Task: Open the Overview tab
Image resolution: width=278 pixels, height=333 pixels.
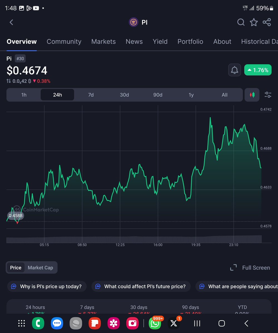Action: pyautogui.click(x=22, y=42)
